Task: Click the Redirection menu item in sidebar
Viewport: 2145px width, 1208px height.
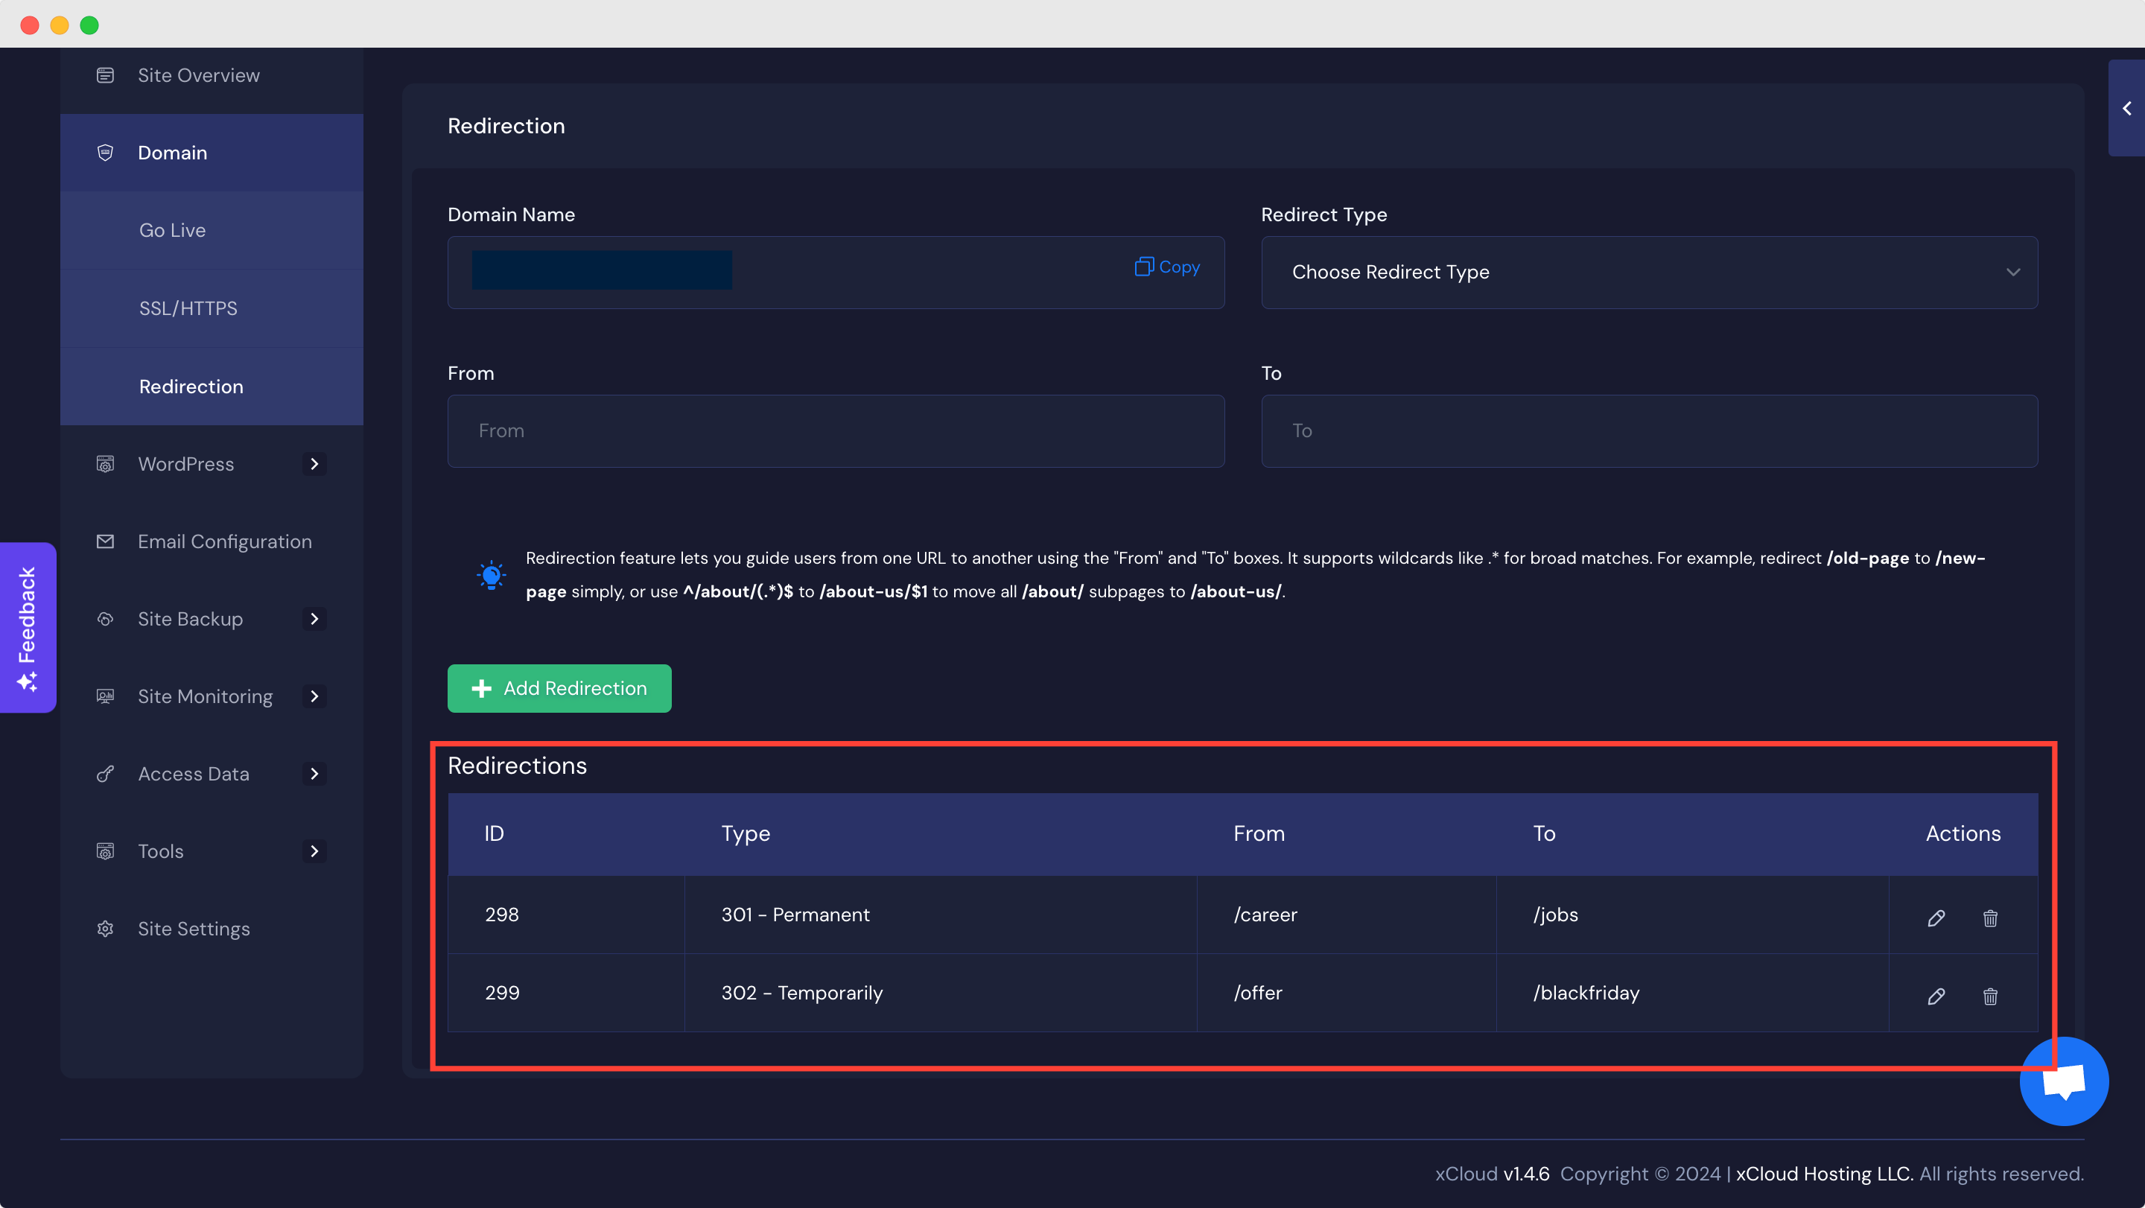Action: click(190, 386)
